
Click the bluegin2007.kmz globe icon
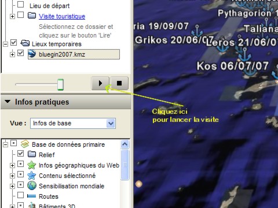(32, 54)
